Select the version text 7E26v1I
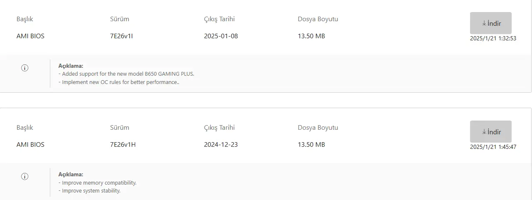The image size is (532, 200). [x=121, y=36]
